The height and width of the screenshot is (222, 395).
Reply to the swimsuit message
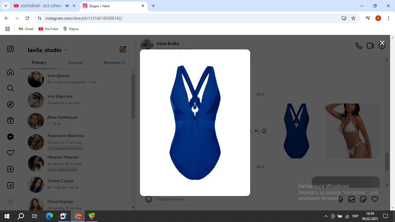point(257,131)
